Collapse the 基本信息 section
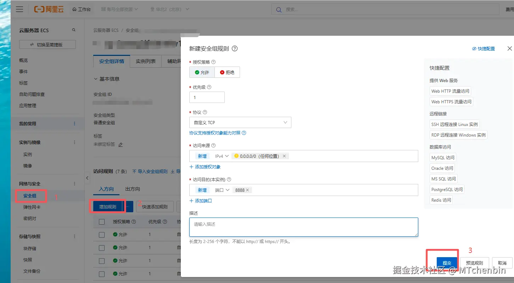The height and width of the screenshot is (283, 514). click(x=106, y=79)
